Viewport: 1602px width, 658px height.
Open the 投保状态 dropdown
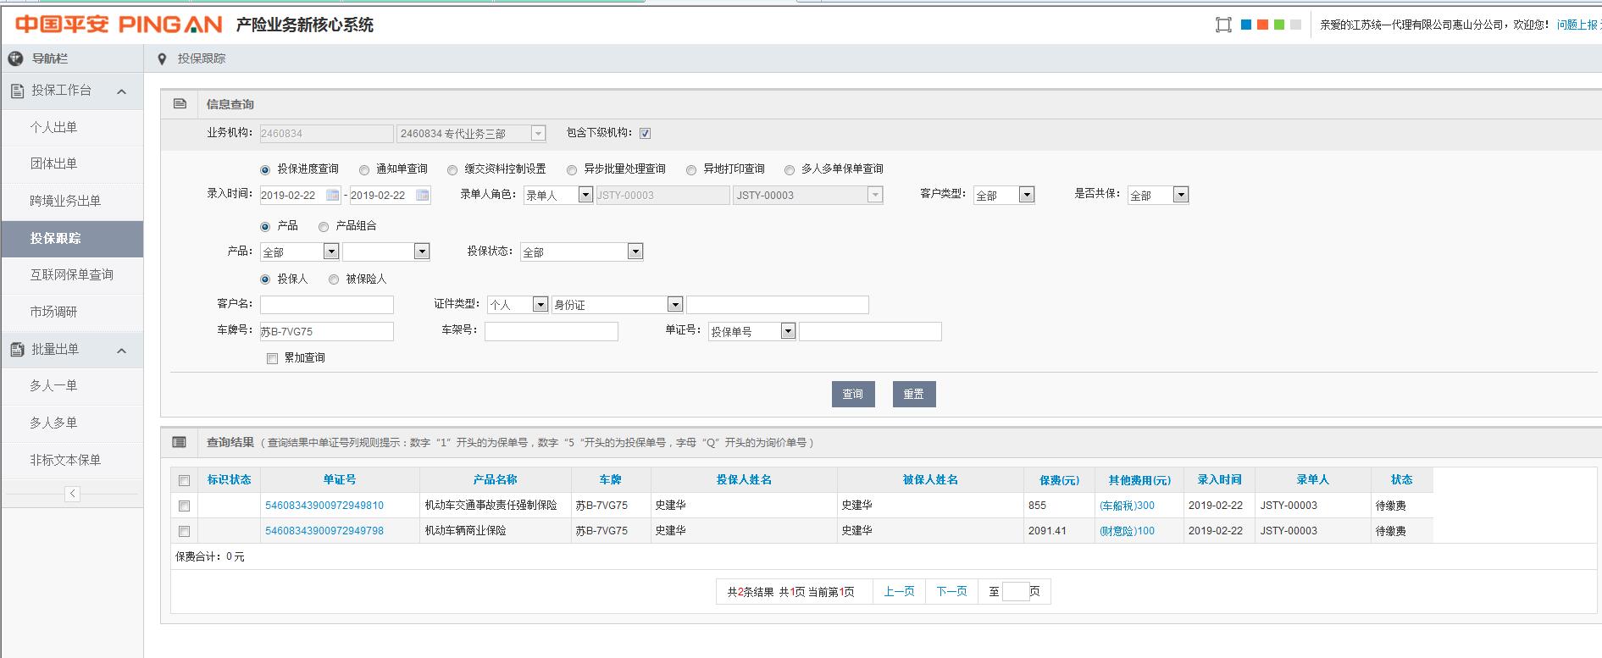(635, 252)
